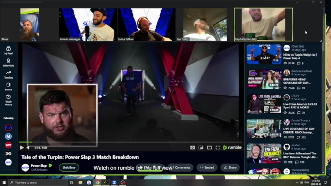Click the video title heading

tap(80, 157)
